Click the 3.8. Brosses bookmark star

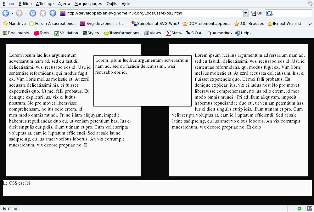236,23
